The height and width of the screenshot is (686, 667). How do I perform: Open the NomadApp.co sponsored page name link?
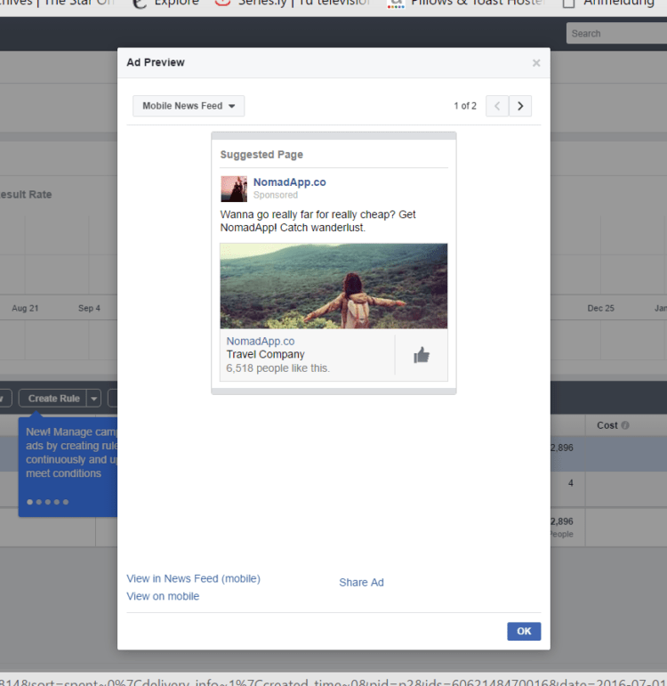290,182
